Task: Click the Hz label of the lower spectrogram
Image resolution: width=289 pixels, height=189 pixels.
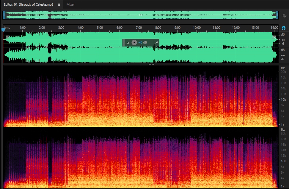Action: [283, 129]
